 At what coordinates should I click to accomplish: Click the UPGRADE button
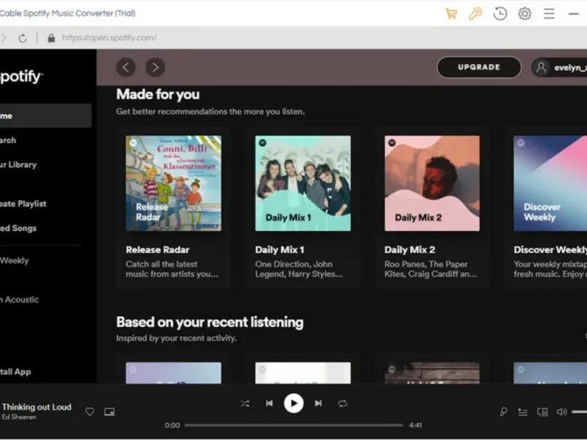coord(479,67)
